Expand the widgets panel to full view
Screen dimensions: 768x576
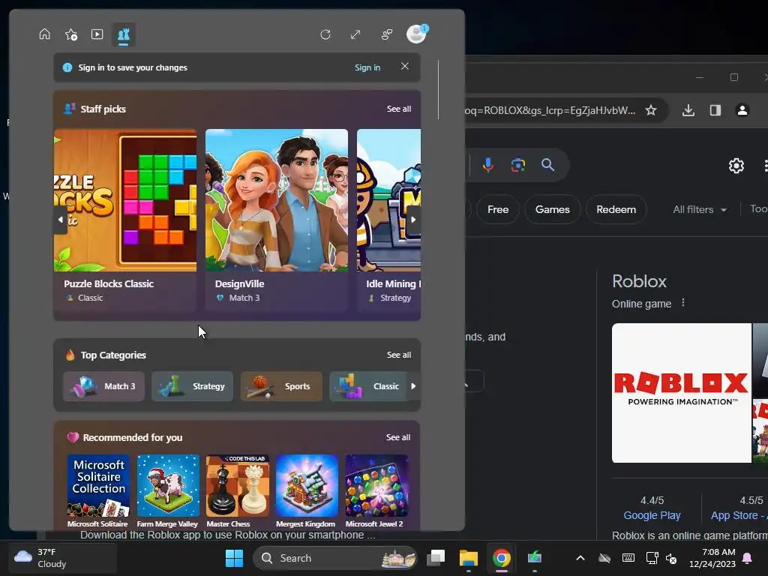(355, 34)
